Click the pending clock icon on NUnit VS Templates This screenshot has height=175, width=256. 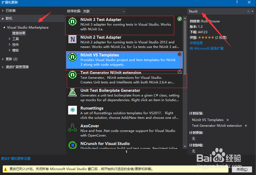pyautogui.click(x=180, y=54)
